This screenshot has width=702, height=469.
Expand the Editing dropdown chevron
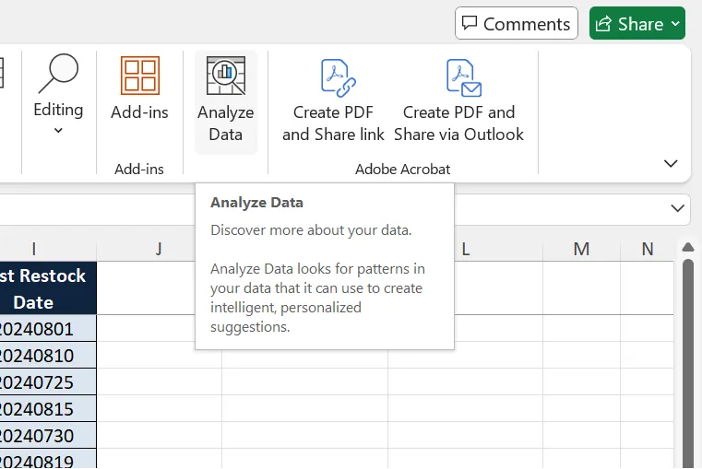(58, 131)
